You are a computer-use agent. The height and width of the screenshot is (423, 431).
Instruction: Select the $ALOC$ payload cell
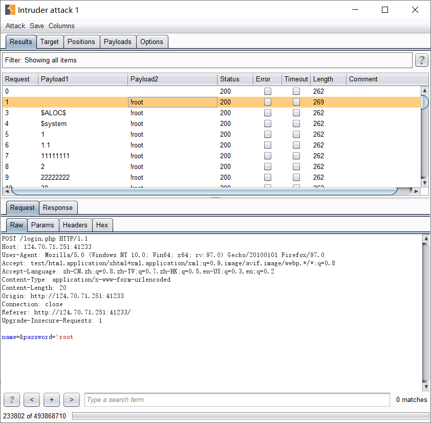click(83, 113)
